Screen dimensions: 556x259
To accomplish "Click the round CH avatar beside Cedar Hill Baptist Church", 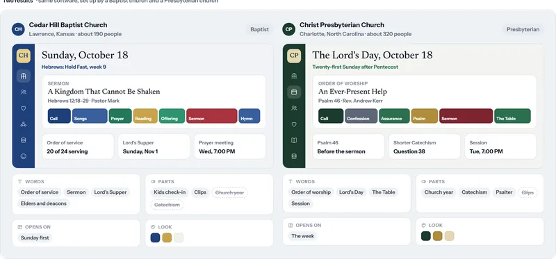I will (x=18, y=29).
